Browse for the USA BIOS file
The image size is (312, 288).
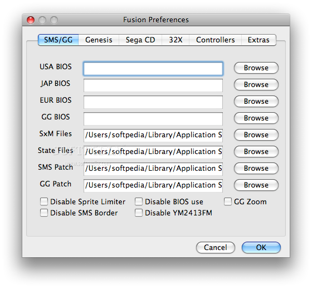[x=256, y=68]
